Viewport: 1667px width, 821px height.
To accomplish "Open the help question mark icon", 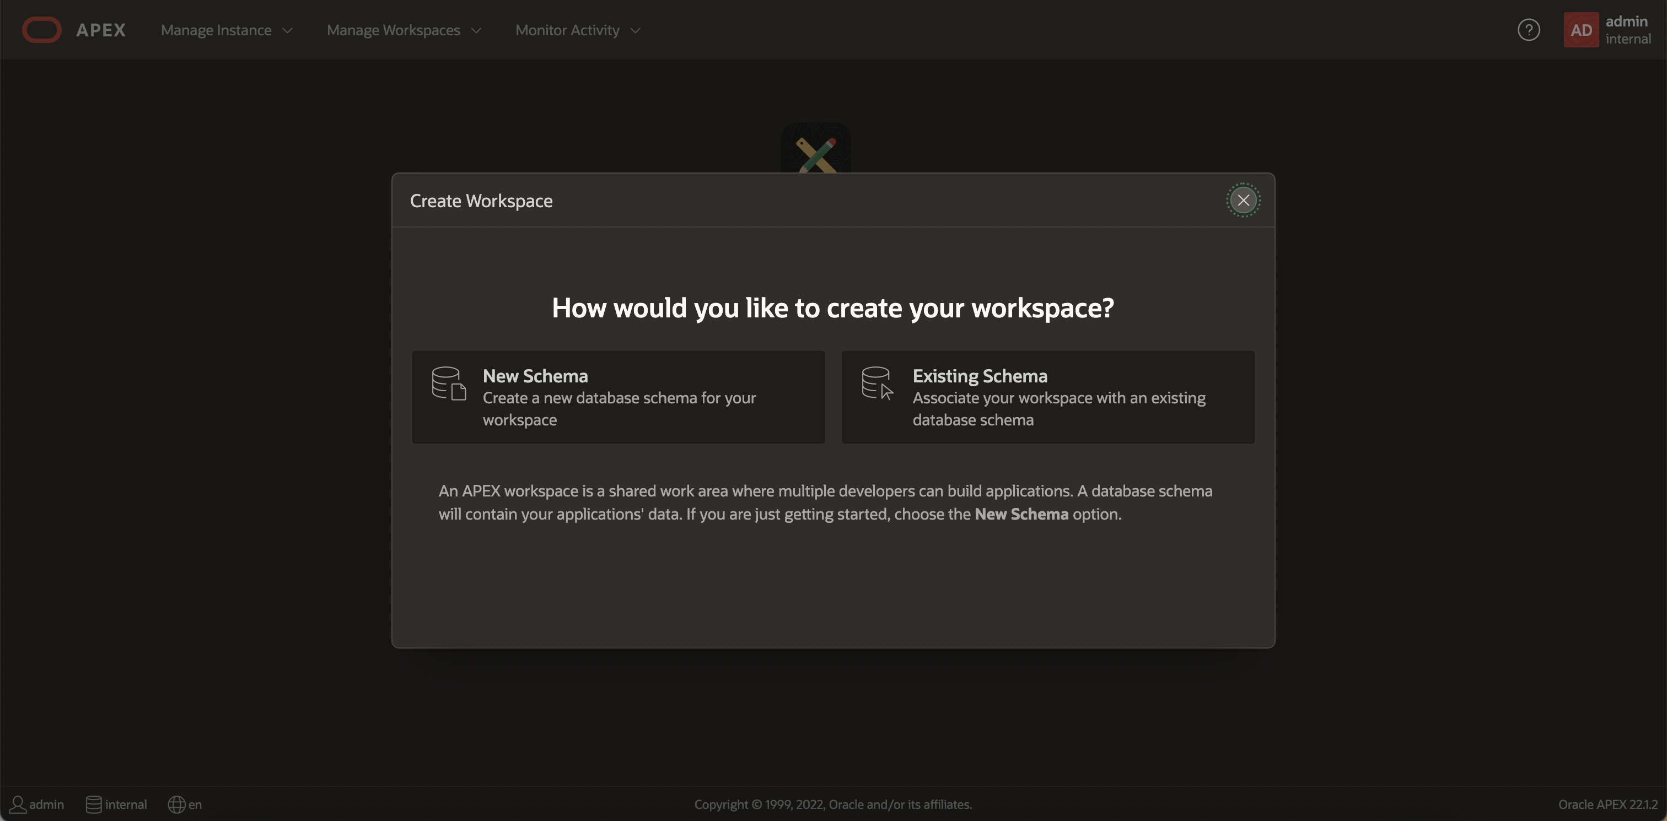I will coord(1529,30).
